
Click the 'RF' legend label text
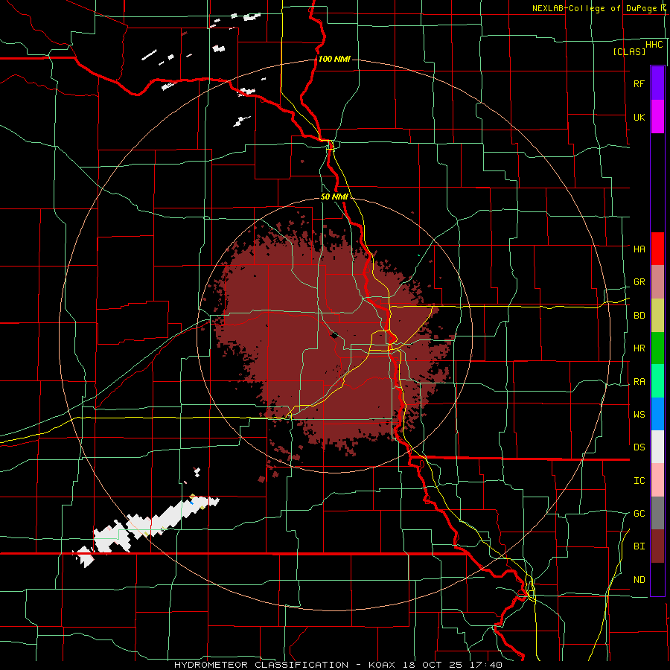pyautogui.click(x=639, y=83)
